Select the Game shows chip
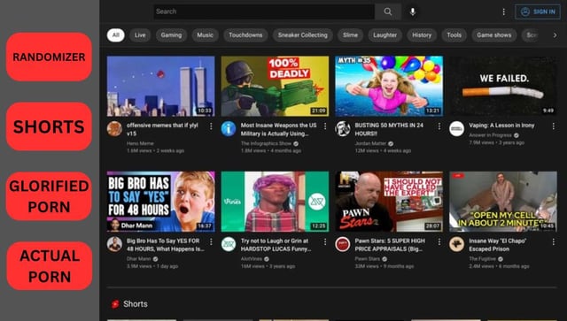567x321 pixels. pyautogui.click(x=494, y=35)
